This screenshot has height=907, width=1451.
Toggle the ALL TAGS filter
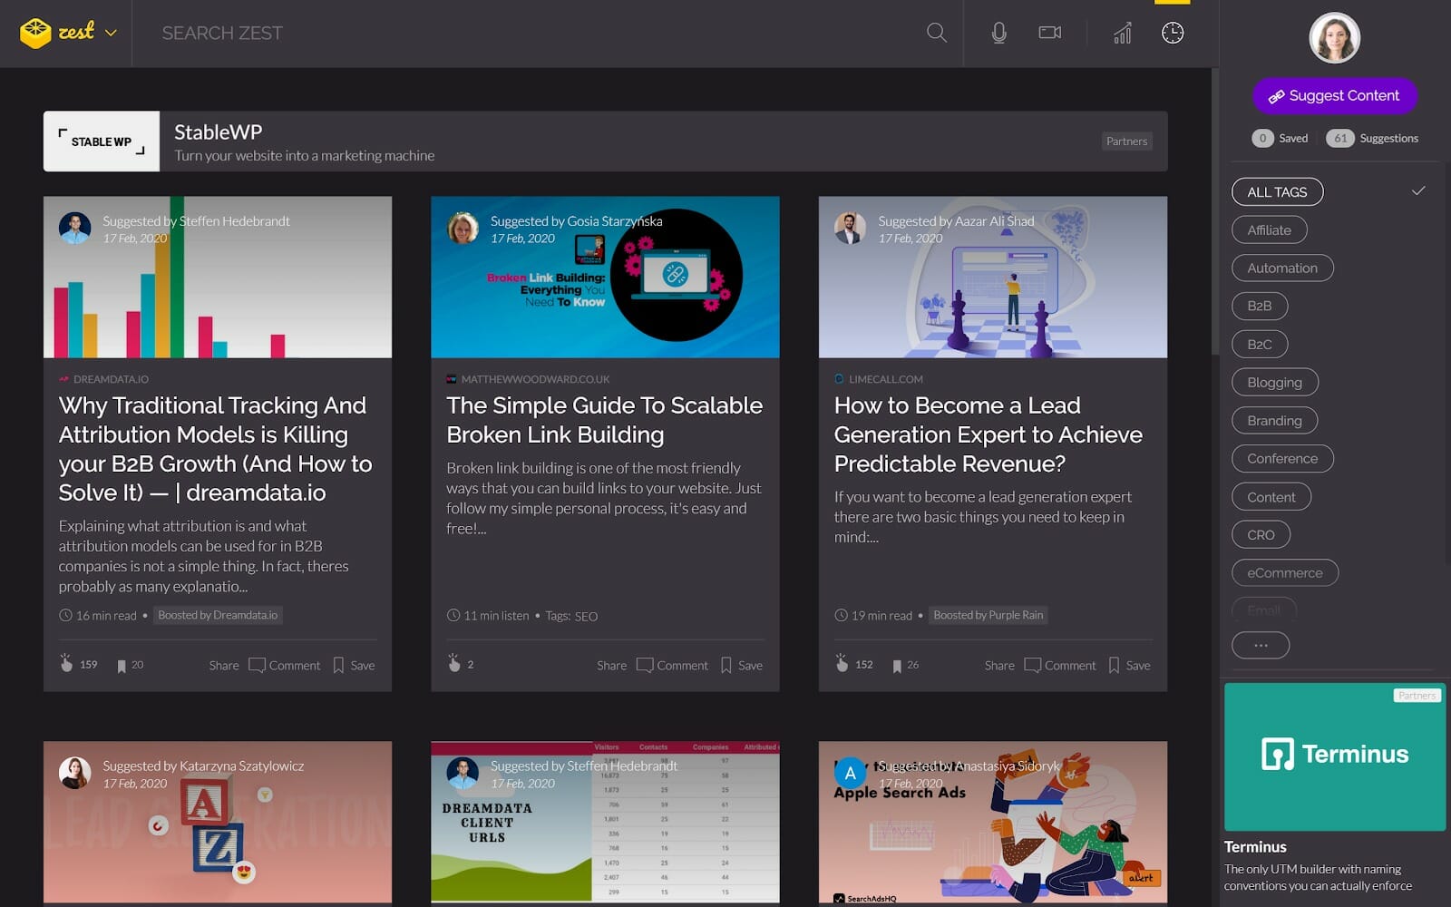click(x=1277, y=192)
